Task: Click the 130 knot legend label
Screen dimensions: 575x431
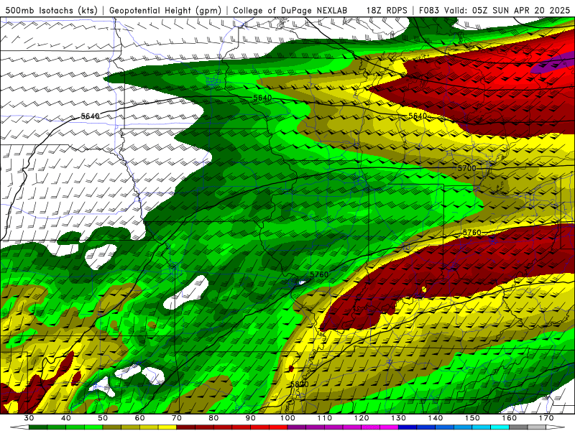Action: (399, 418)
